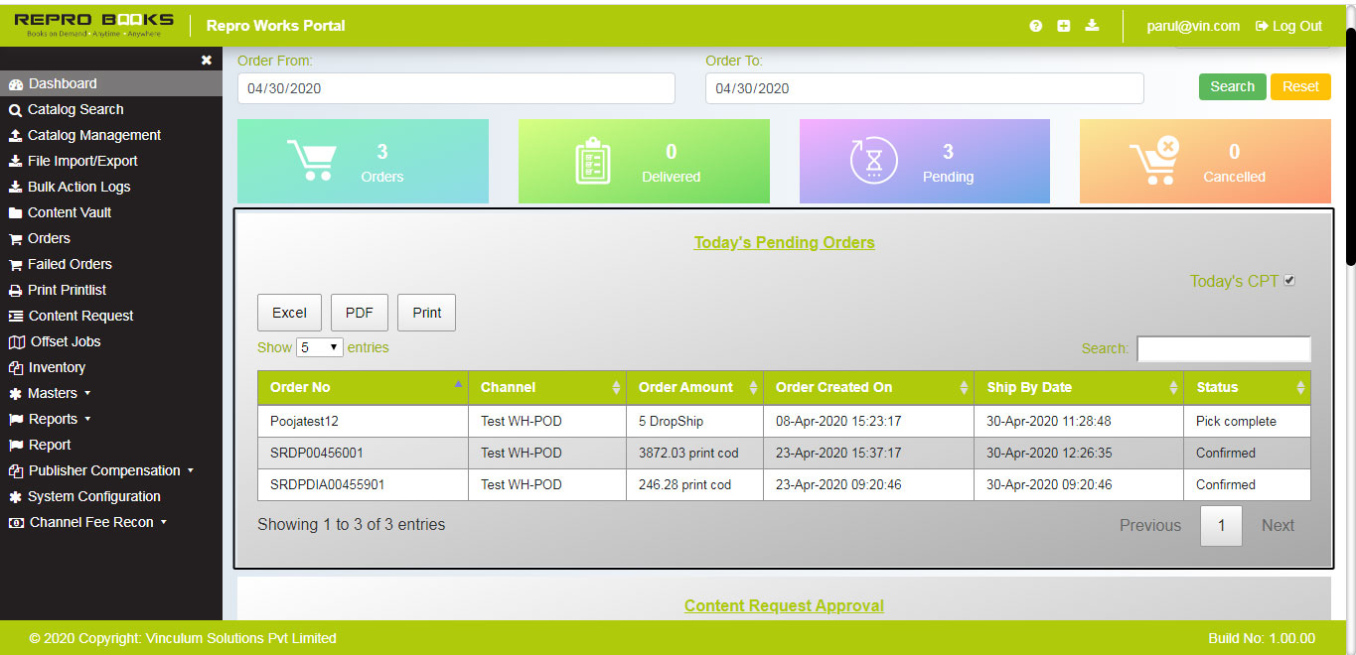Click the quick-add plus icon in header
1356x655 pixels.
[x=1063, y=25]
